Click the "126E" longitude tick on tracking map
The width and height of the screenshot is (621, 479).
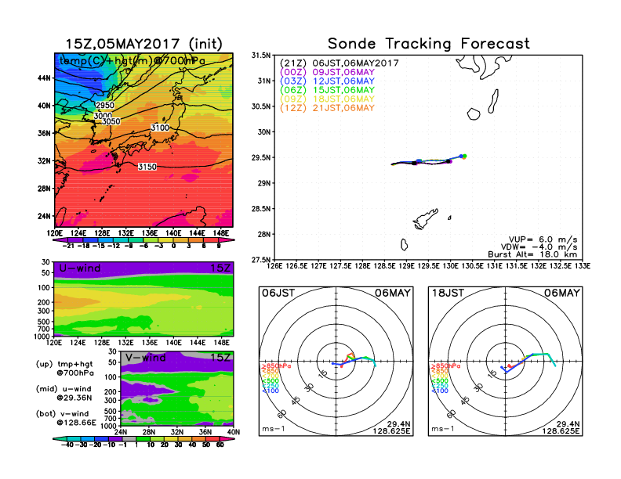click(274, 266)
